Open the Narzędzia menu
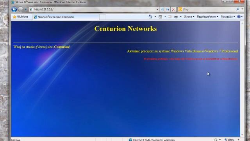 228,16
